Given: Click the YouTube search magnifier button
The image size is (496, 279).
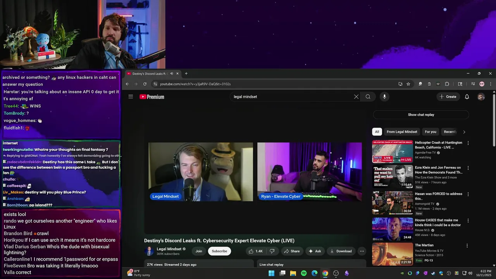Looking at the screenshot, I should click(x=368, y=97).
